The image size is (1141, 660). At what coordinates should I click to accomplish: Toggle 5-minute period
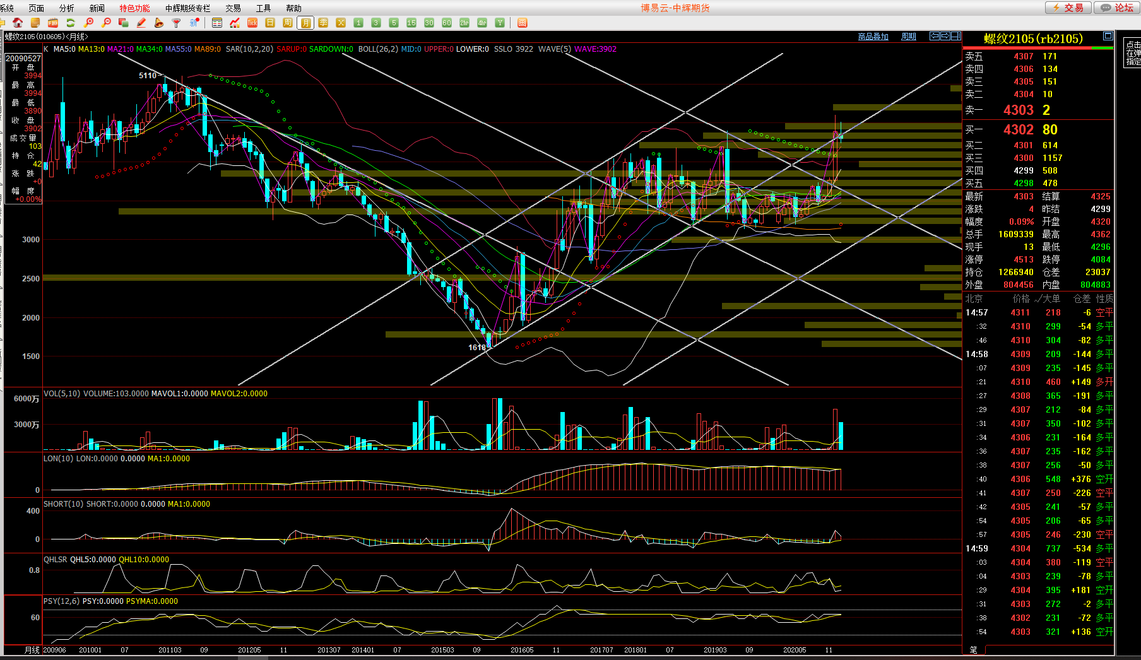point(394,23)
